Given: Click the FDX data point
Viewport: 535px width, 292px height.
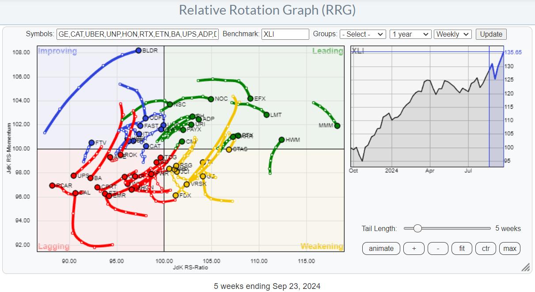Looking at the screenshot, I should 176,195.
